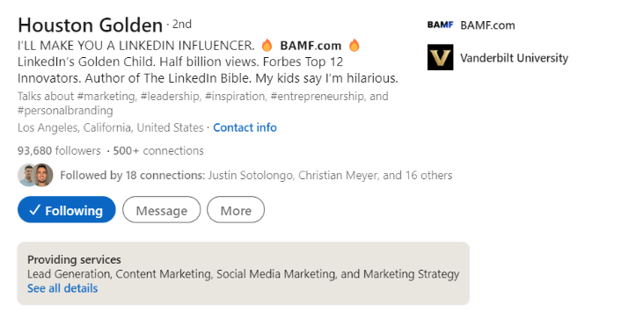The image size is (636, 319).
Task: Open the Contact info link
Action: coord(245,127)
